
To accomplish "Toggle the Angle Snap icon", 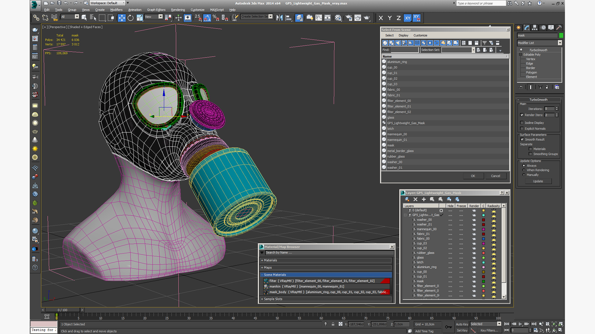I will click(207, 18).
